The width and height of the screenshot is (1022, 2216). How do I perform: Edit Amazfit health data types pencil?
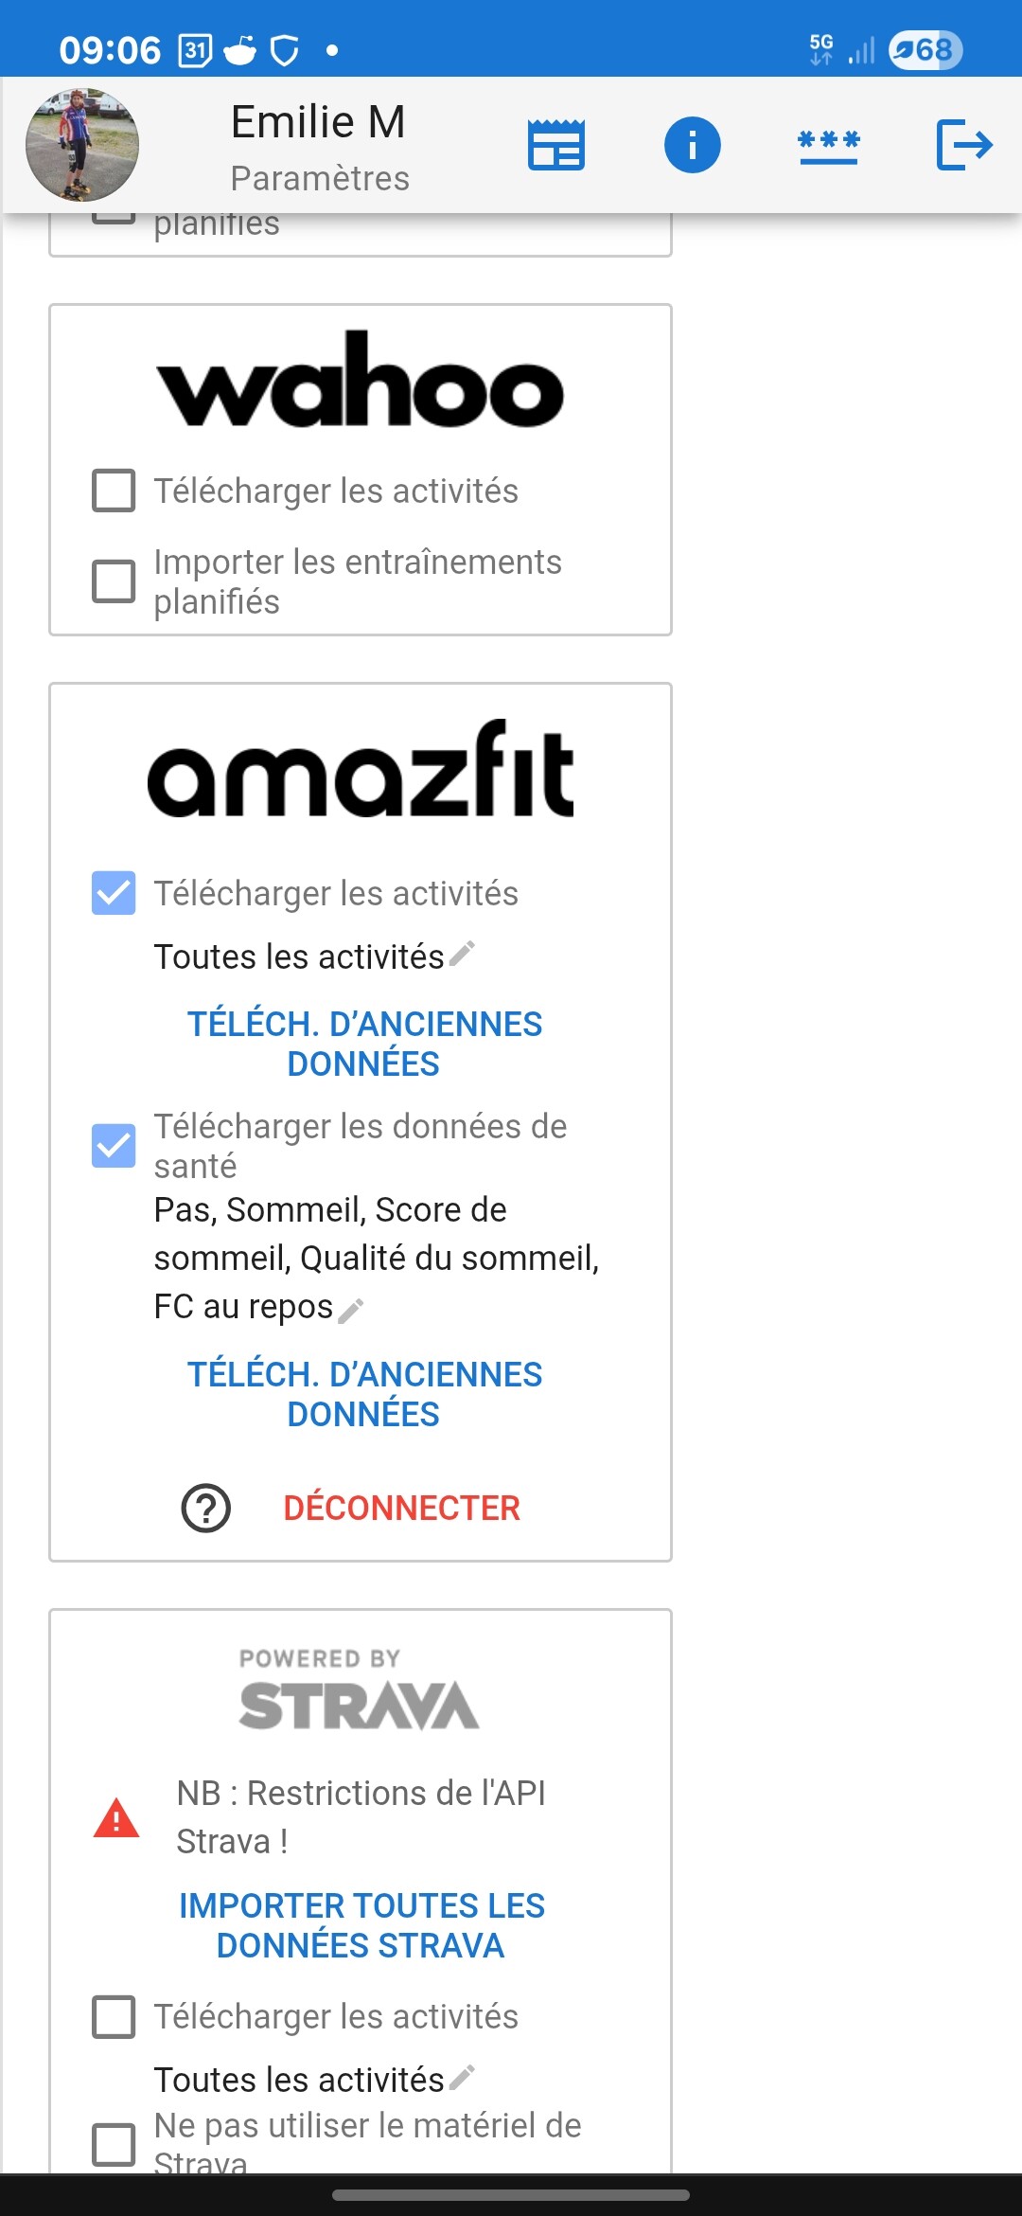pos(351,1311)
